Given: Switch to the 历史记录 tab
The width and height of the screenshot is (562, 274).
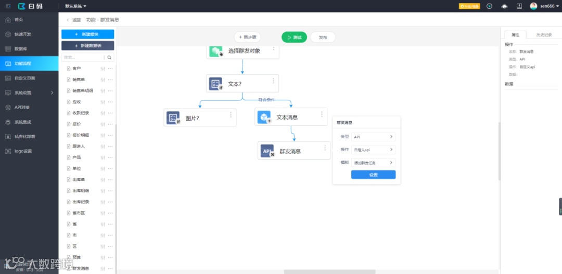Looking at the screenshot, I should [x=544, y=35].
